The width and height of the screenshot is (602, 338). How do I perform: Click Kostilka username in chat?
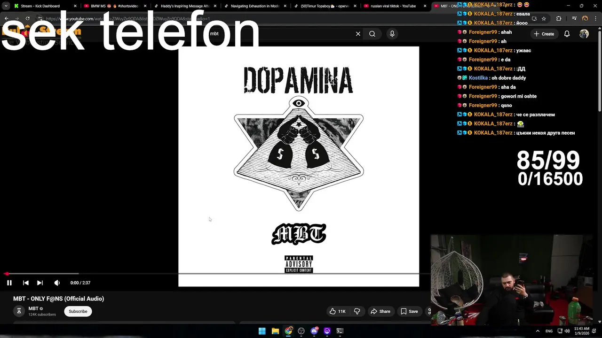(478, 78)
